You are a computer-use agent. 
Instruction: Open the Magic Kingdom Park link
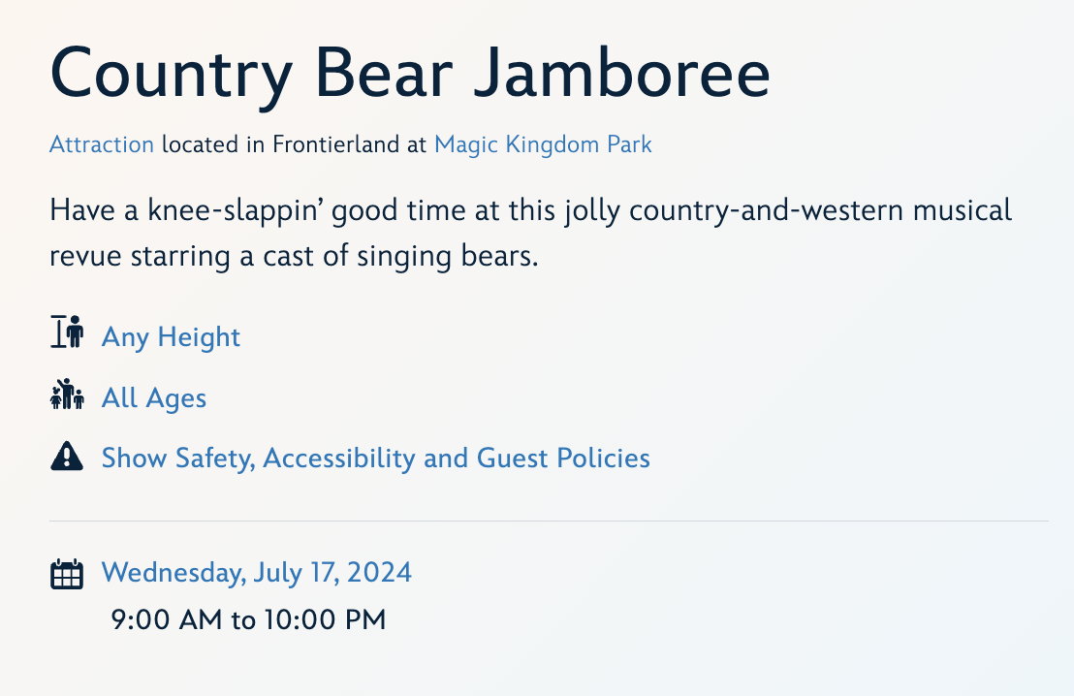pos(543,144)
